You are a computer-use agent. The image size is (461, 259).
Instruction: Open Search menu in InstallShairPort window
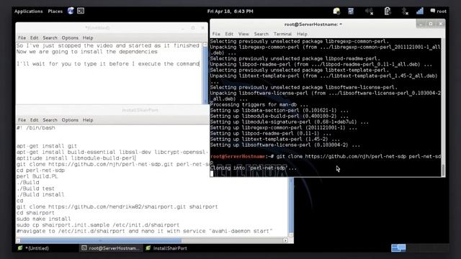pyautogui.click(x=50, y=120)
